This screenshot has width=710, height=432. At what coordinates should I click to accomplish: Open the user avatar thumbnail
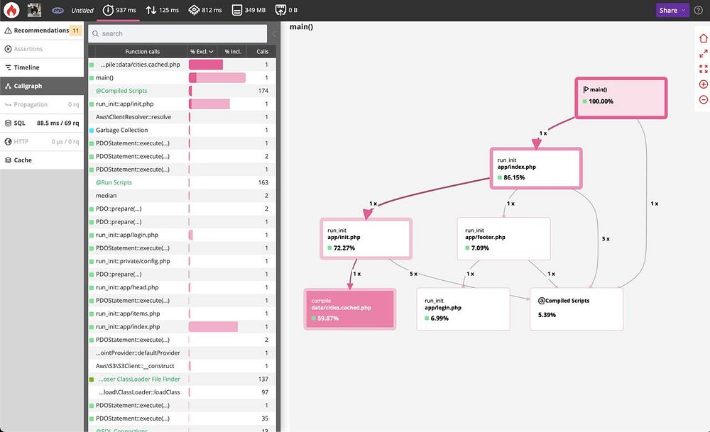pos(34,10)
